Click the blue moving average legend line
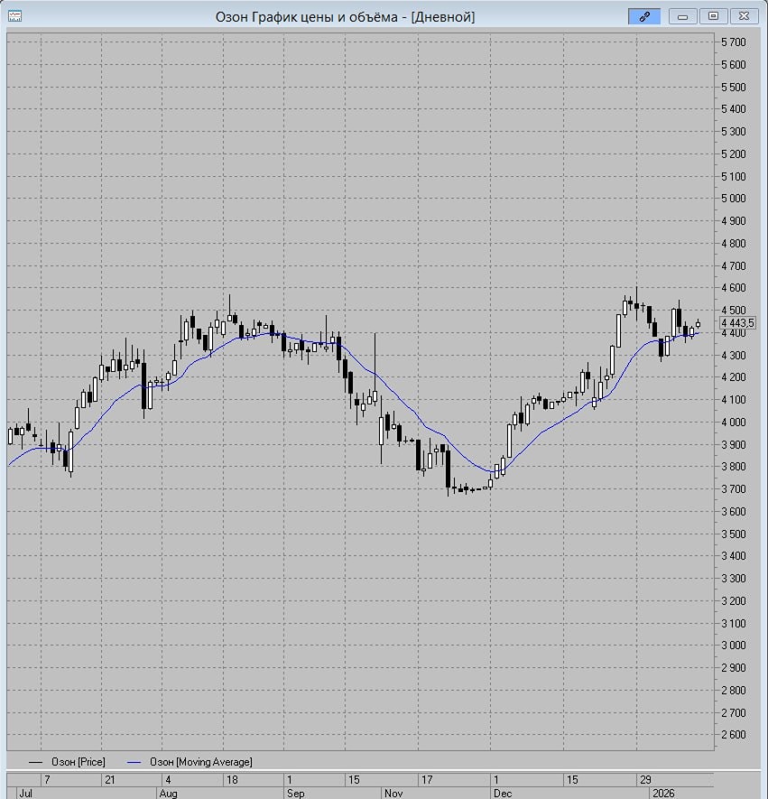 pos(134,762)
